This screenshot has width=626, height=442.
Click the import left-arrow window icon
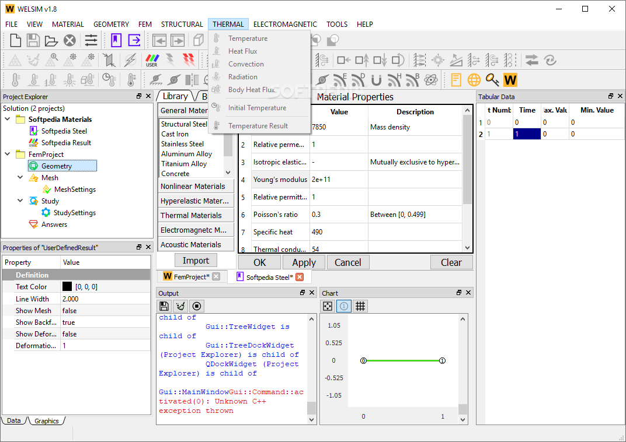[159, 40]
